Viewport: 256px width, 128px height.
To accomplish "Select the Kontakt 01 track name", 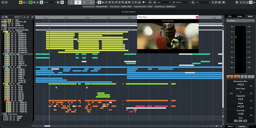I will click(23, 50).
